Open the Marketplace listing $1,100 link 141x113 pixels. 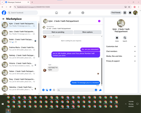pos(59,29)
